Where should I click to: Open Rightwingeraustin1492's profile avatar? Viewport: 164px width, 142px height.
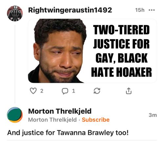pos(15,13)
